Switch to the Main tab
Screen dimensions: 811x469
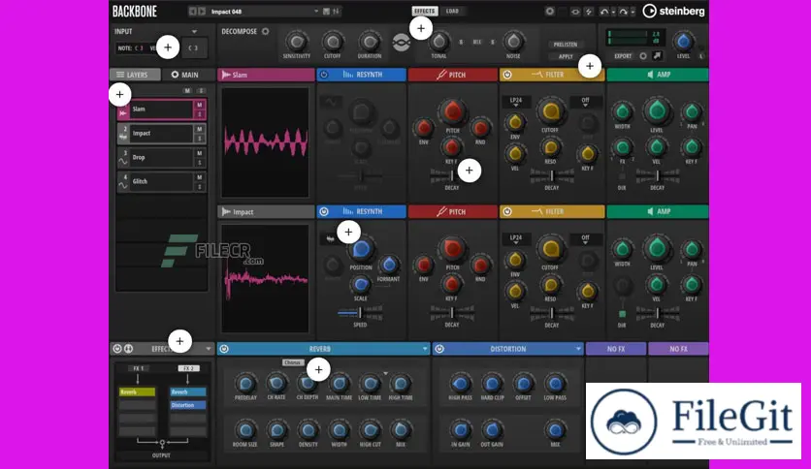click(187, 75)
